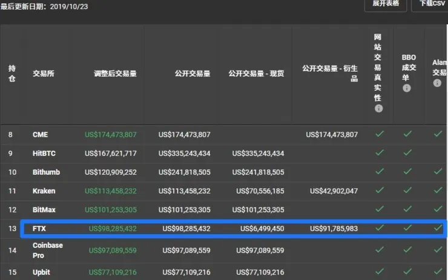Click CME derivatives volume US$174,473,807
This screenshot has height=280, width=448.
332,134
